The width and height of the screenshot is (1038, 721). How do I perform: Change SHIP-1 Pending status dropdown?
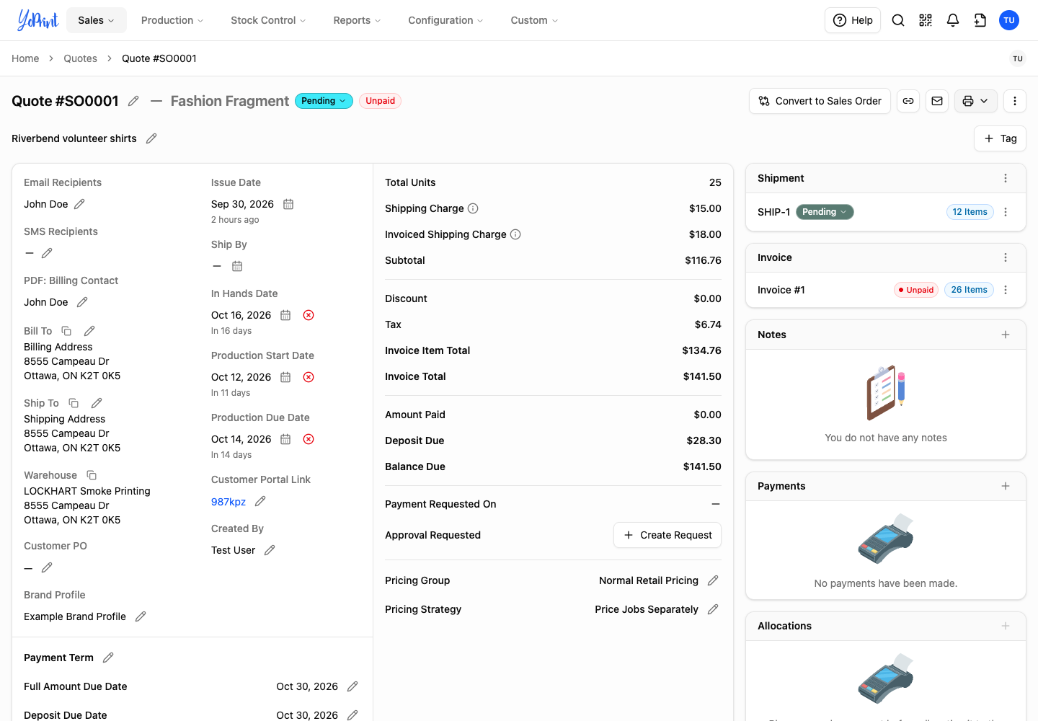tap(825, 212)
